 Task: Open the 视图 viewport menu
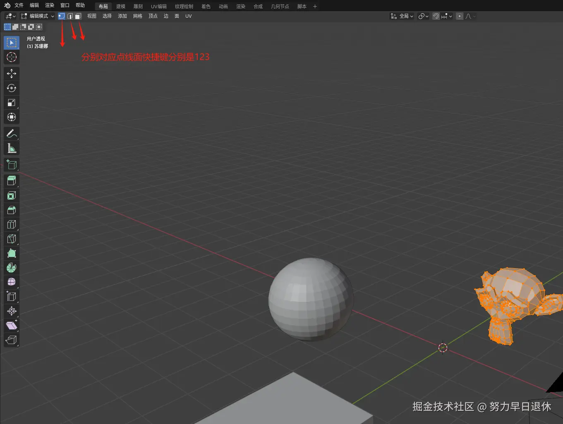coord(92,16)
